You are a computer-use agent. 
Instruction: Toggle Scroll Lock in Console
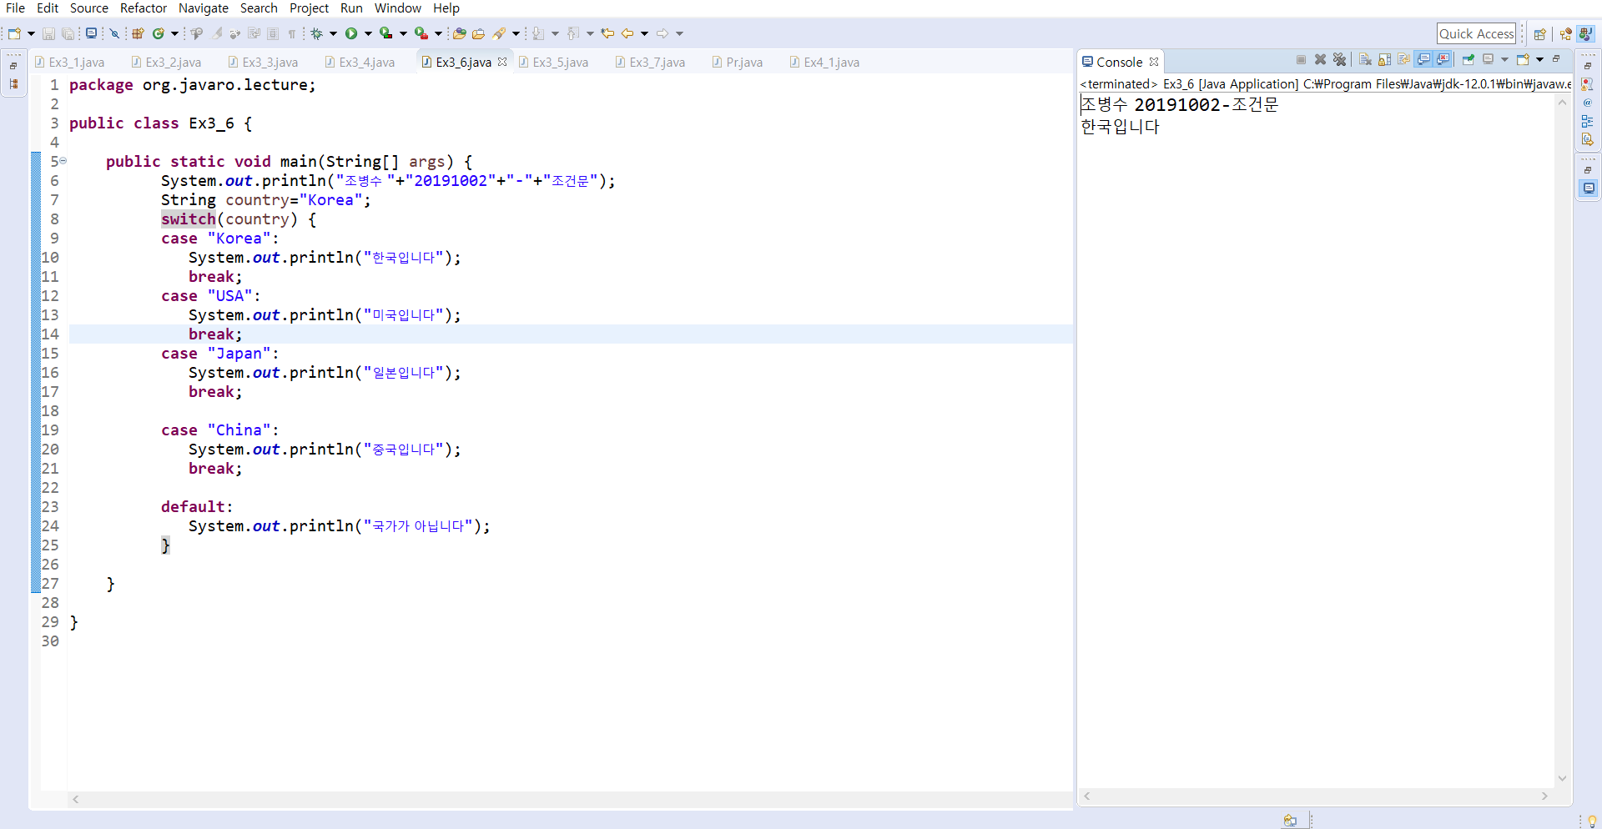1385,59
